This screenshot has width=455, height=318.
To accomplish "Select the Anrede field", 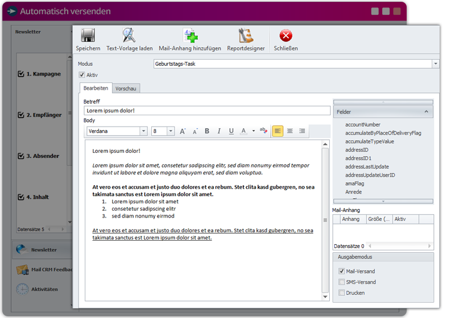I will (353, 192).
